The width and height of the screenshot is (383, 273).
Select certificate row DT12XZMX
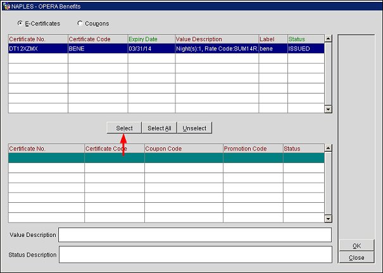38,49
